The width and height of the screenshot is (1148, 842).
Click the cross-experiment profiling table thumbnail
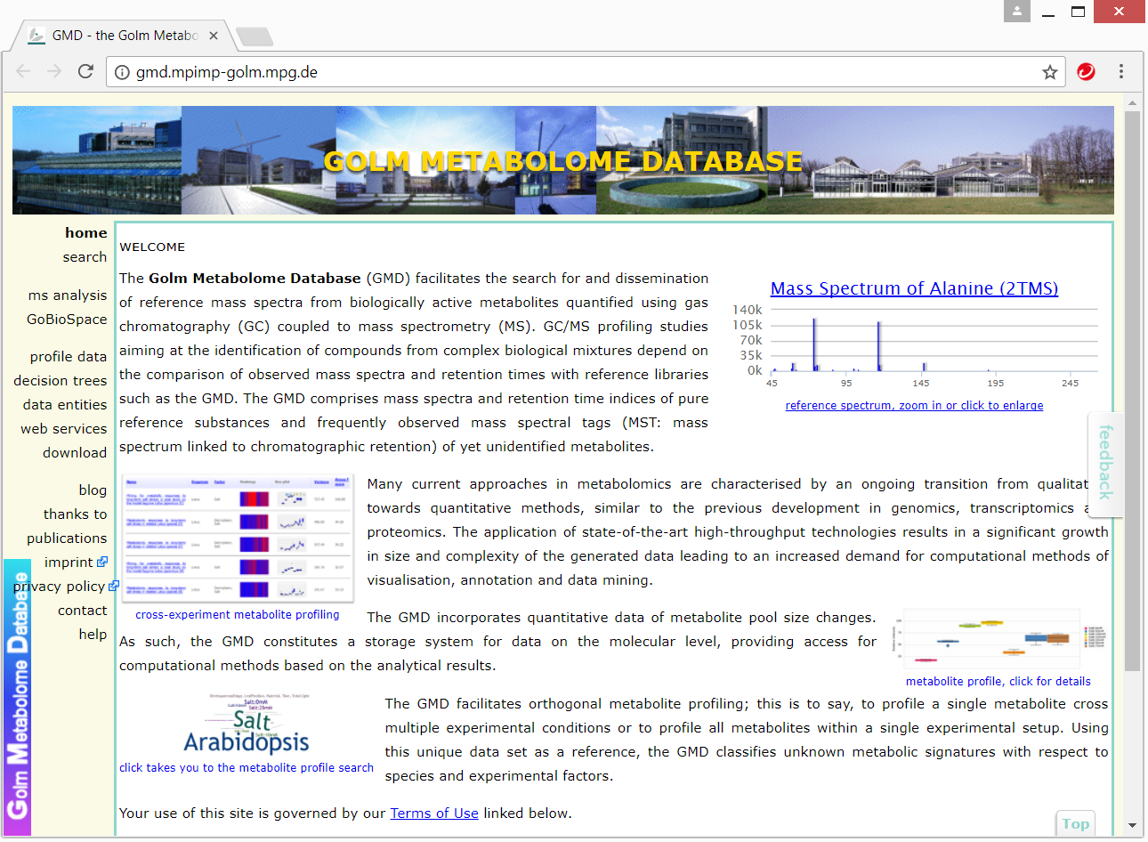[238, 539]
